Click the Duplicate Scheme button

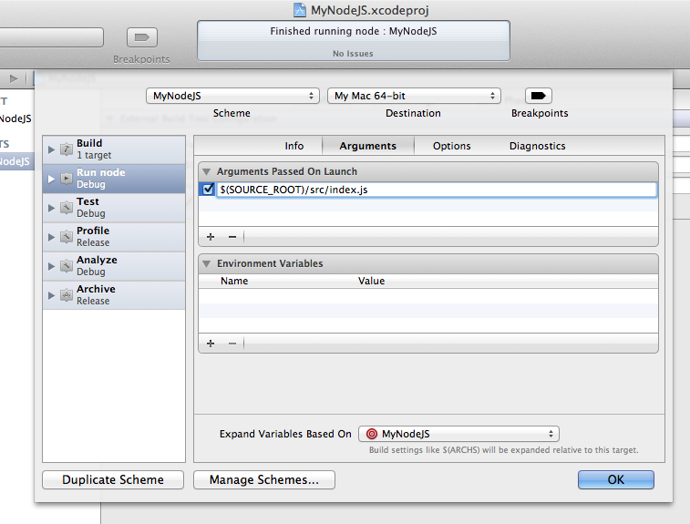[x=113, y=479]
